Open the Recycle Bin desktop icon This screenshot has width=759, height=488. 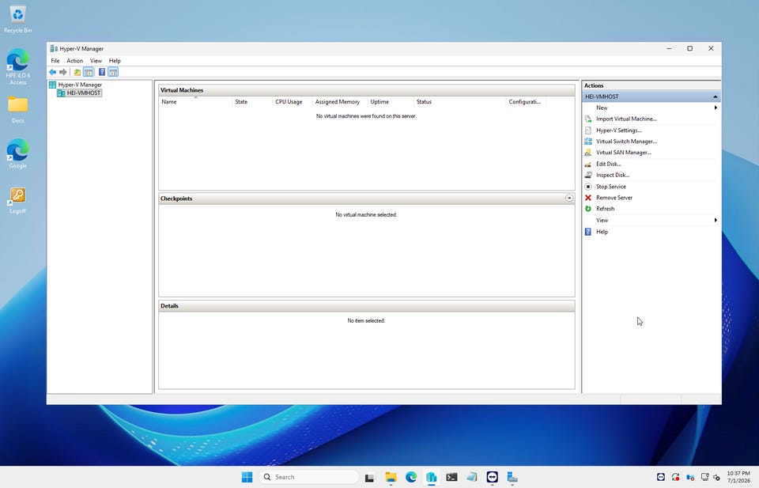click(x=18, y=19)
